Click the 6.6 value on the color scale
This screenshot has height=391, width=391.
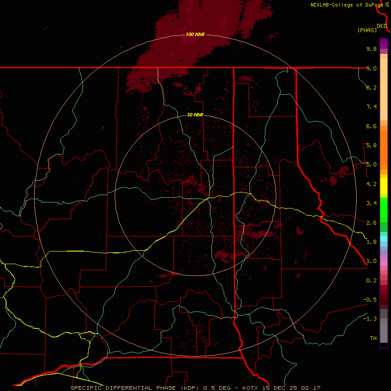coord(371,126)
